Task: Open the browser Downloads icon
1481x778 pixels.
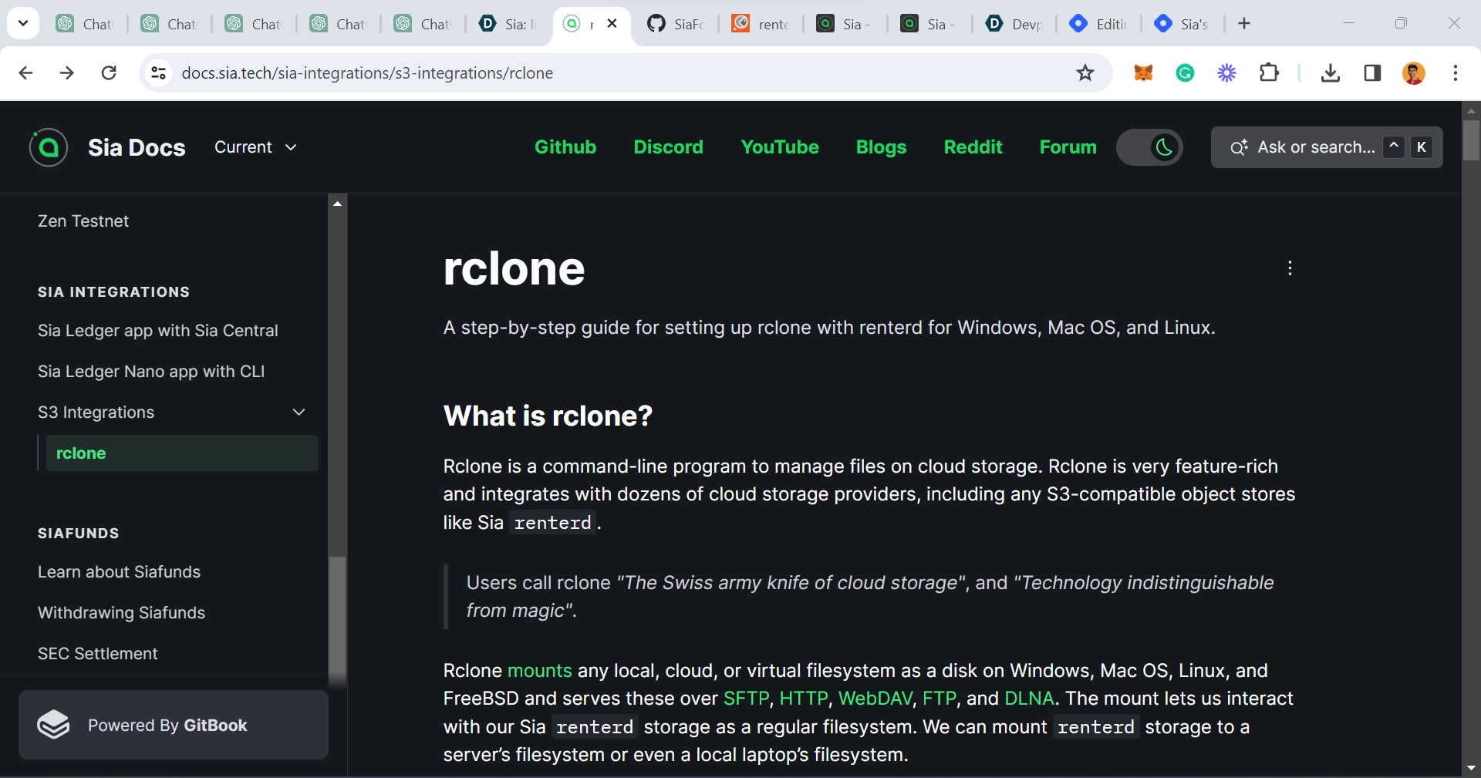Action: [1331, 73]
